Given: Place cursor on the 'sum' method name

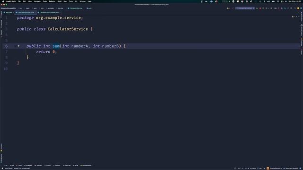Looking at the screenshot, I should click(x=56, y=46).
